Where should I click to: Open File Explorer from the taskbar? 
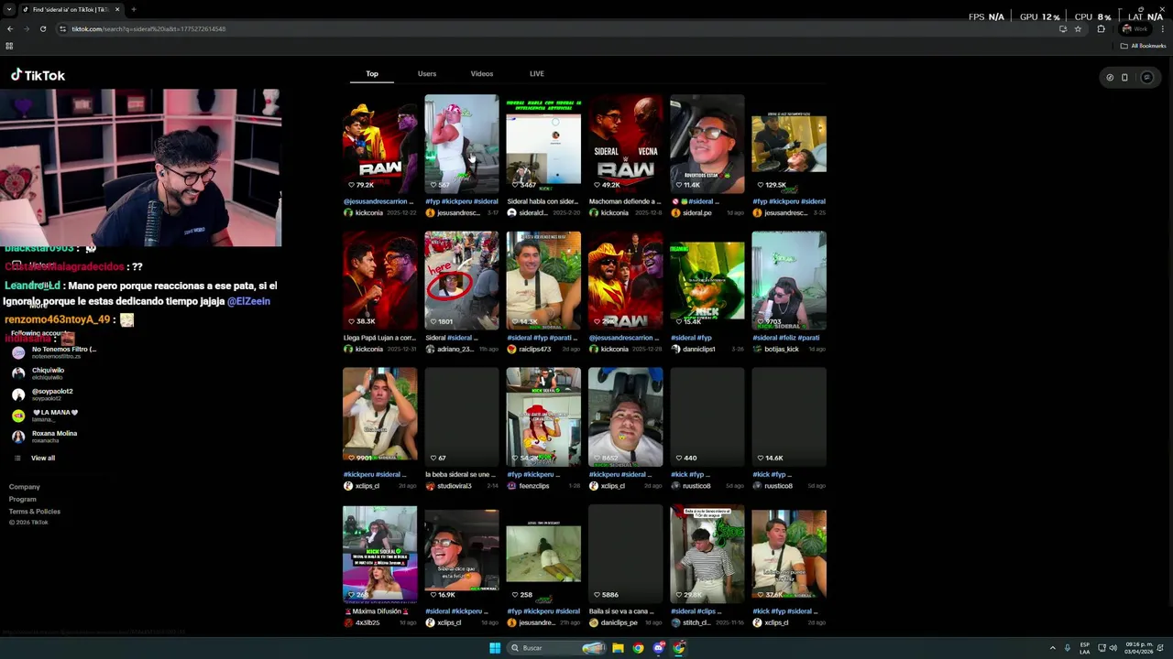pyautogui.click(x=619, y=648)
